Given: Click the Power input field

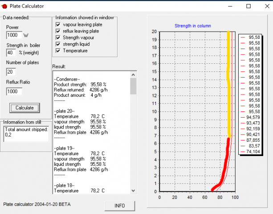Looking at the screenshot, I should click(14, 35).
